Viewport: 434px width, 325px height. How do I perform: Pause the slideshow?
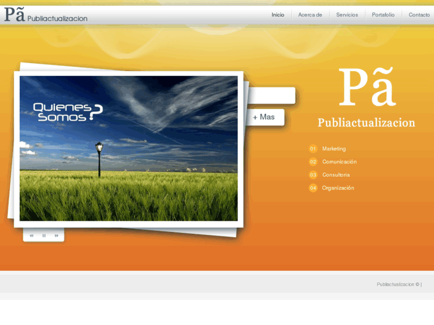(x=44, y=236)
